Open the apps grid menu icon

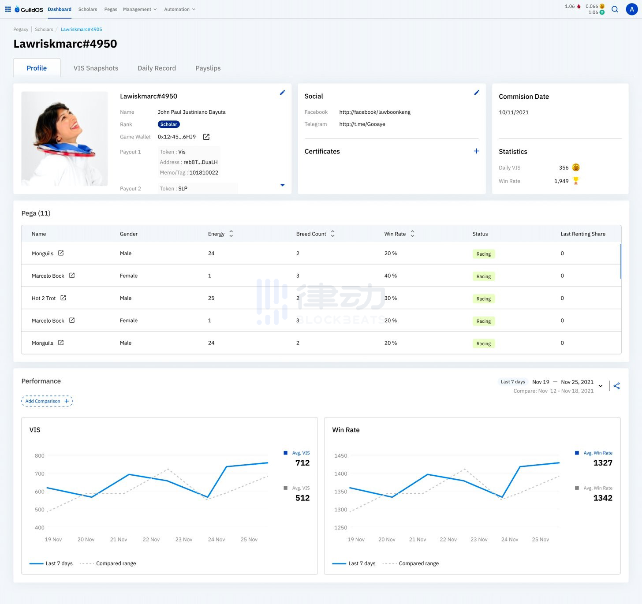click(8, 9)
